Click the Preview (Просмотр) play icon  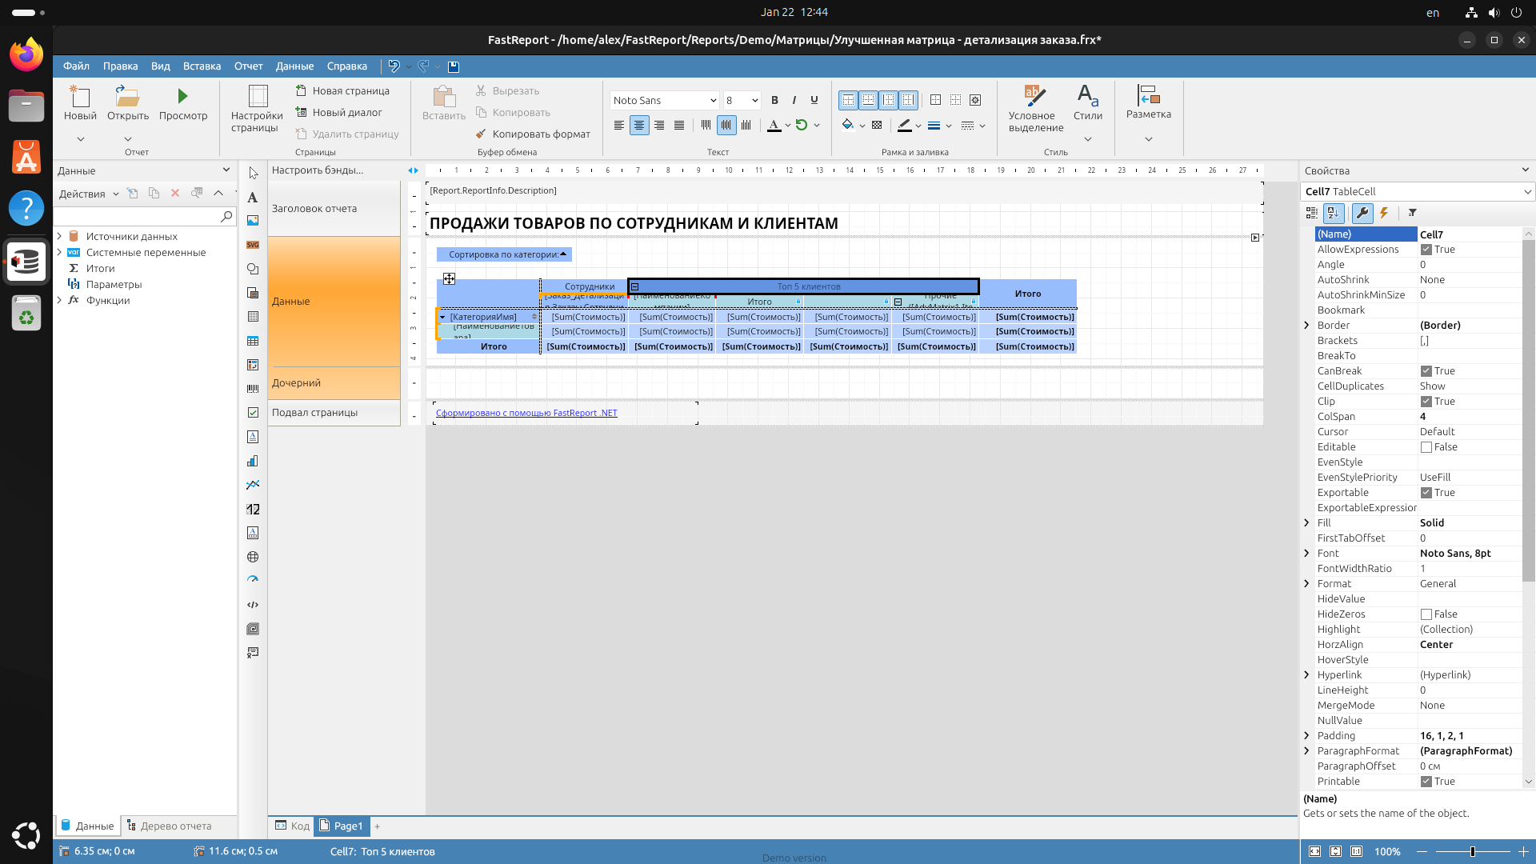point(182,97)
